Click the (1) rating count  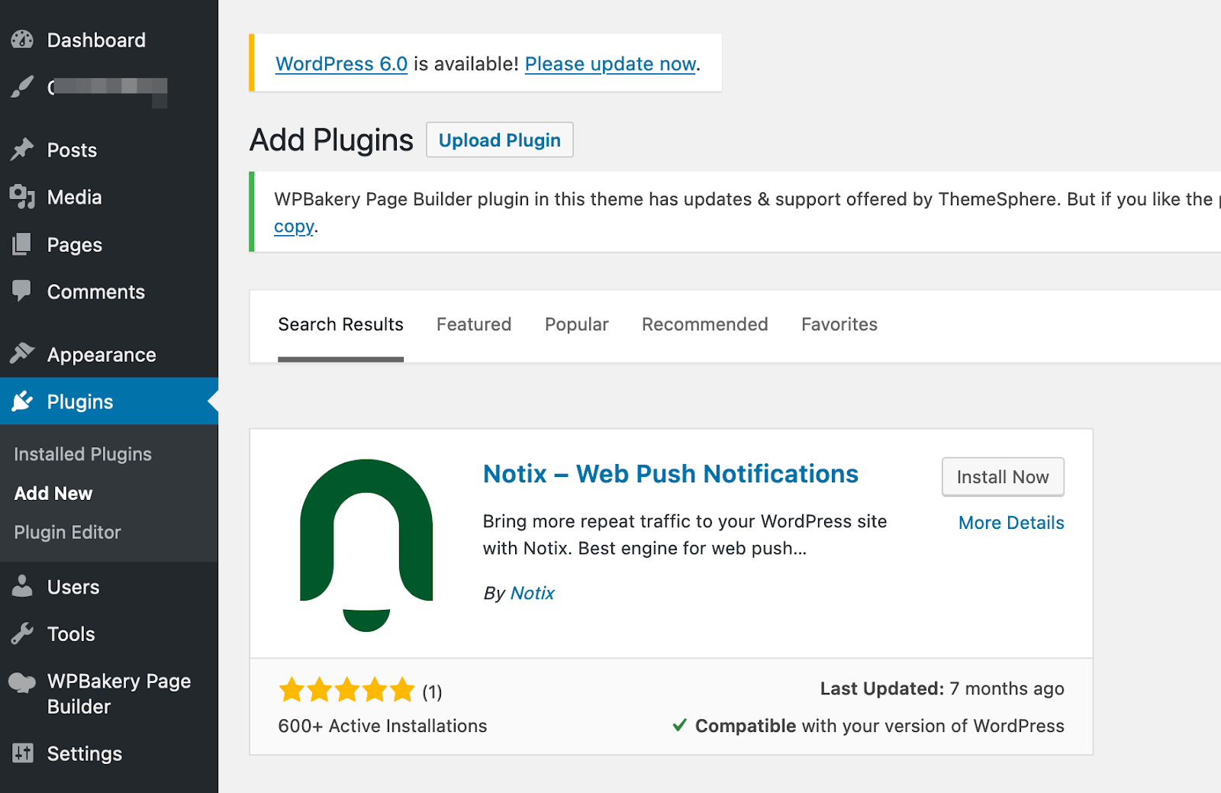pos(433,691)
